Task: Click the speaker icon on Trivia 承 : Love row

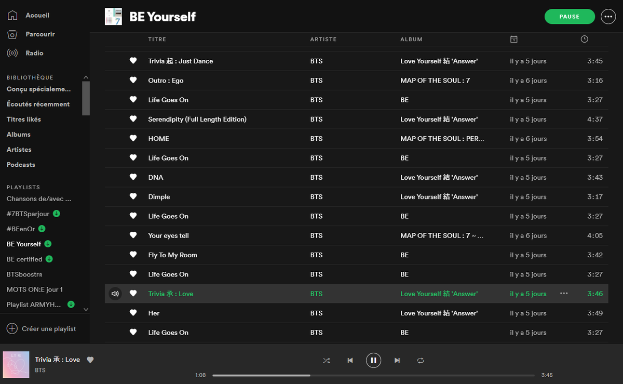Action: pos(115,294)
